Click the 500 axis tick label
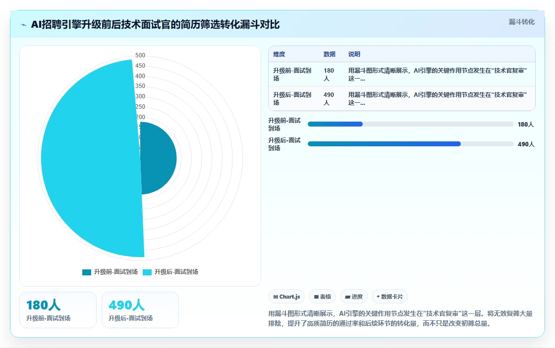 pos(140,55)
